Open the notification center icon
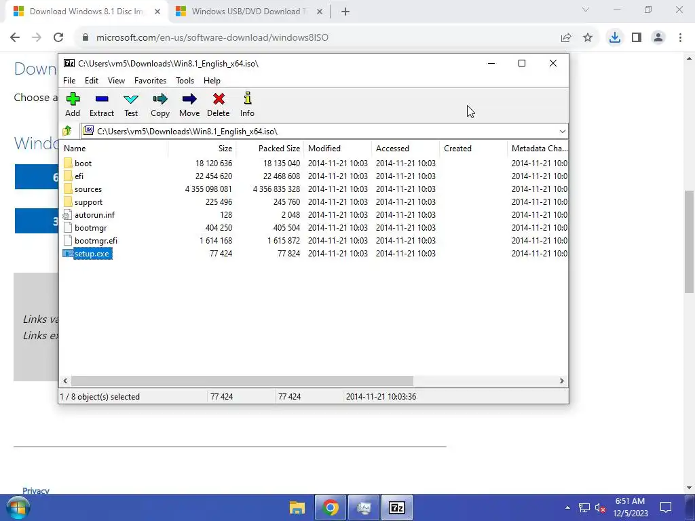 [x=666, y=507]
